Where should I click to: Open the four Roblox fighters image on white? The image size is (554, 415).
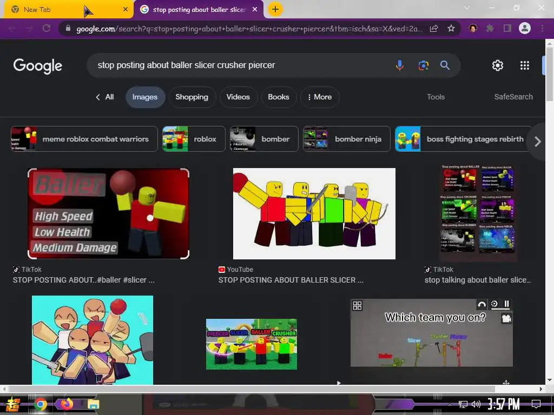click(x=314, y=214)
